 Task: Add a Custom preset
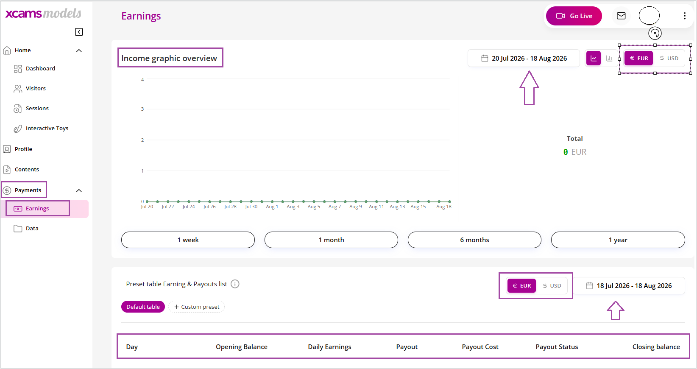[x=197, y=307]
